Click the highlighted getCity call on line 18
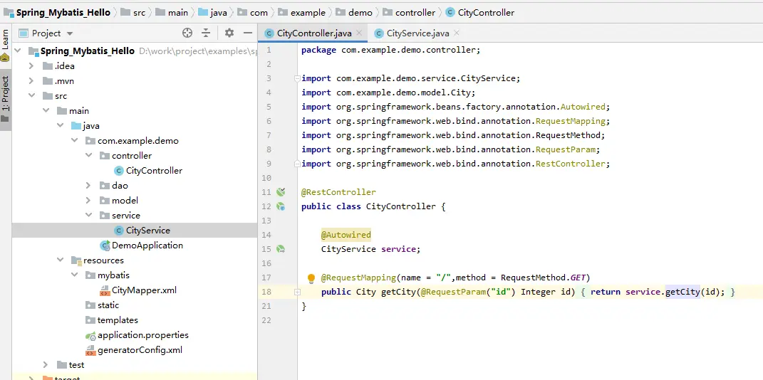The width and height of the screenshot is (763, 380). pyautogui.click(x=682, y=292)
